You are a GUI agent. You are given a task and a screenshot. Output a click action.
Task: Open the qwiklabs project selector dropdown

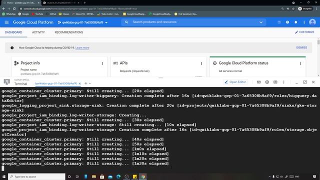[82, 22]
